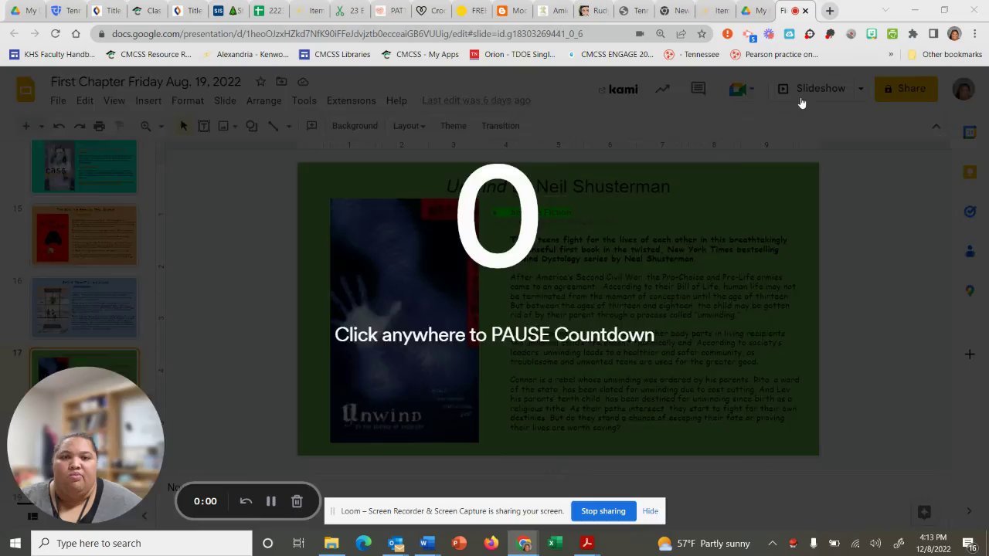Print the presentation
The image size is (989, 556).
click(x=99, y=126)
